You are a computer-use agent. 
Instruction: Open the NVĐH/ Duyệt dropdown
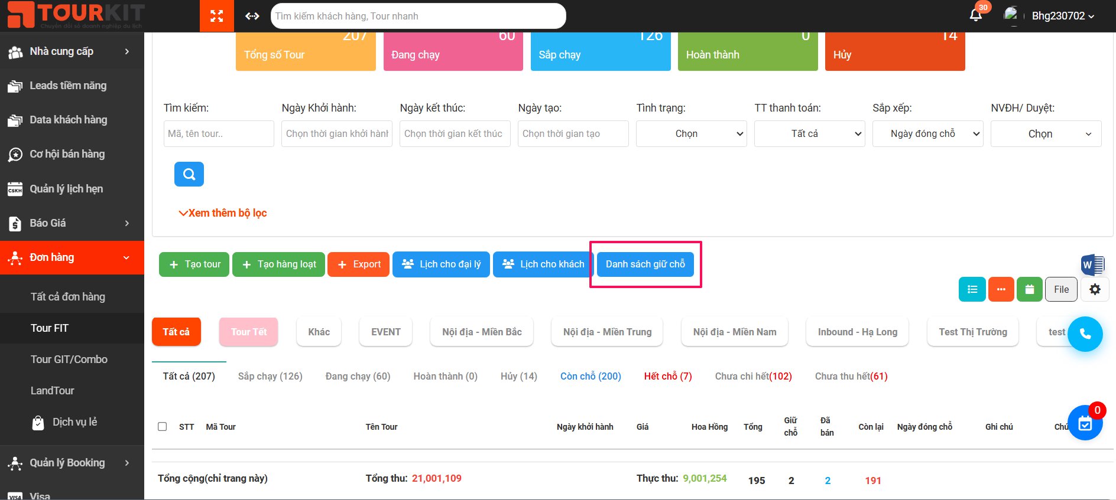coord(1046,133)
